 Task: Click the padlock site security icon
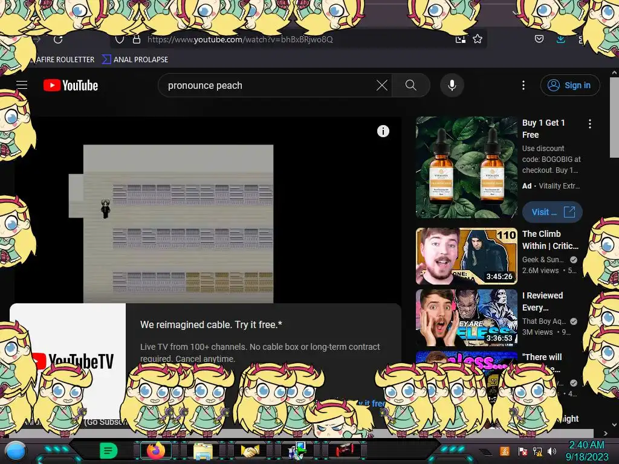coord(137,39)
